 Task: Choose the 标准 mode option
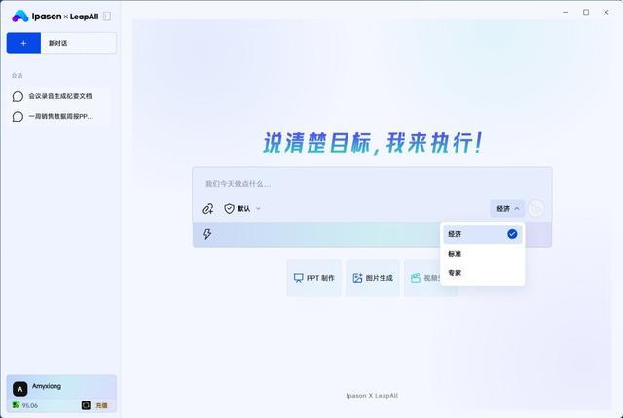(x=483, y=254)
